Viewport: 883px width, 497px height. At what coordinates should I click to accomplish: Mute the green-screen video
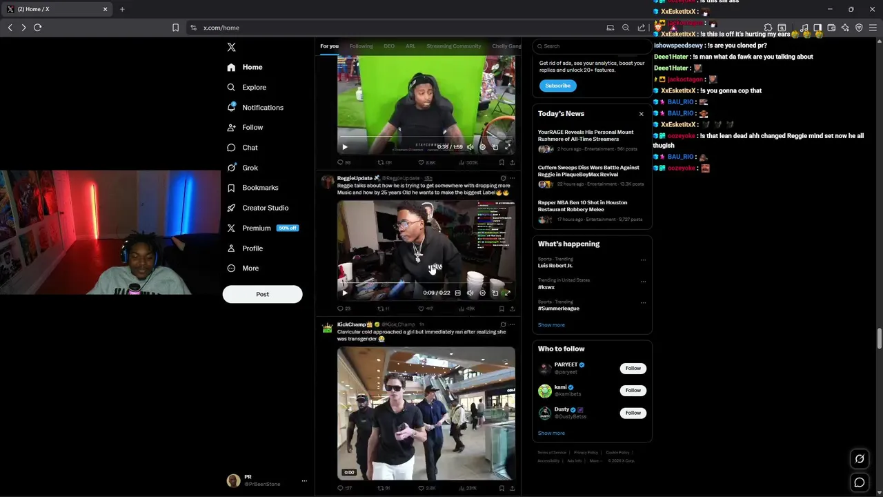pos(470,146)
